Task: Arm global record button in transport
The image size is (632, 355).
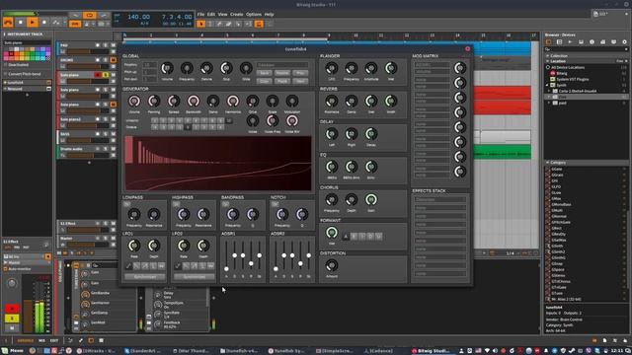Action: click(43, 22)
